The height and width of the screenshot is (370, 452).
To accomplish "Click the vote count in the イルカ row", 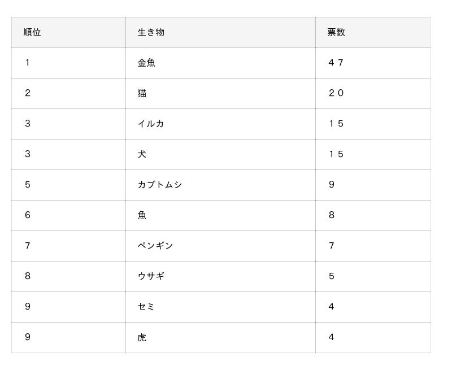I will tap(336, 124).
